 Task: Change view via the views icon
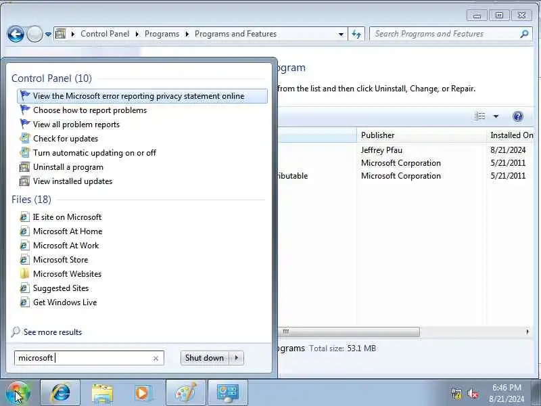click(x=480, y=116)
